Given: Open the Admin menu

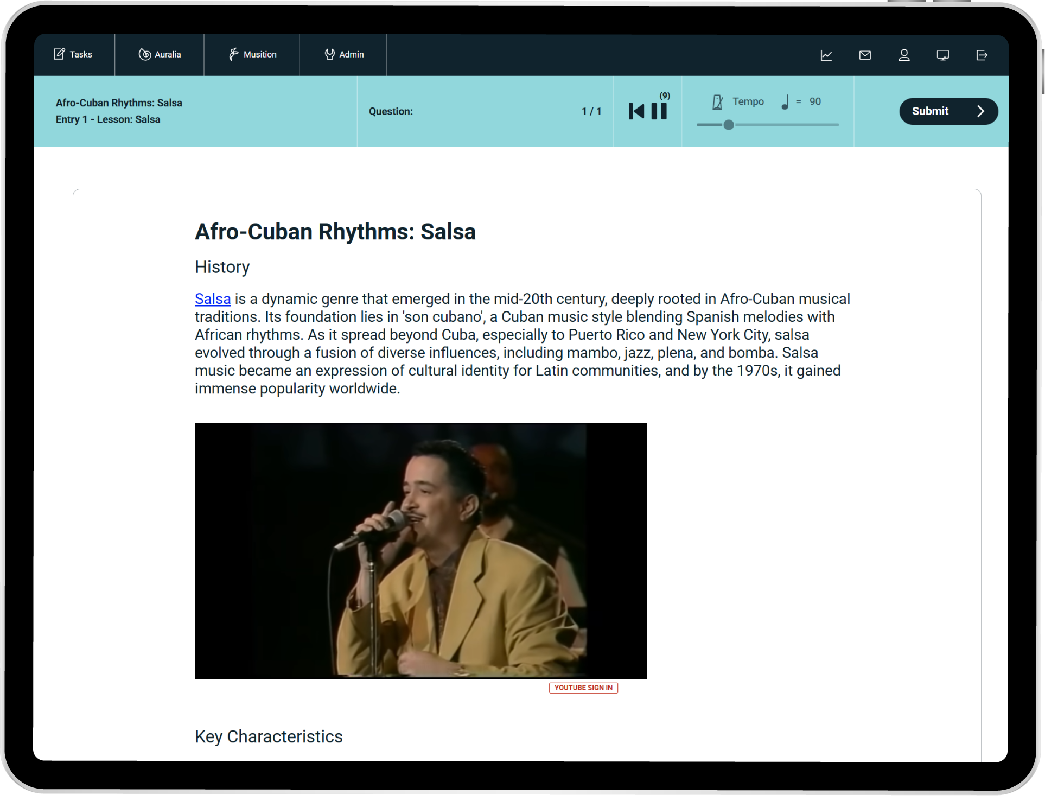Looking at the screenshot, I should click(x=344, y=55).
